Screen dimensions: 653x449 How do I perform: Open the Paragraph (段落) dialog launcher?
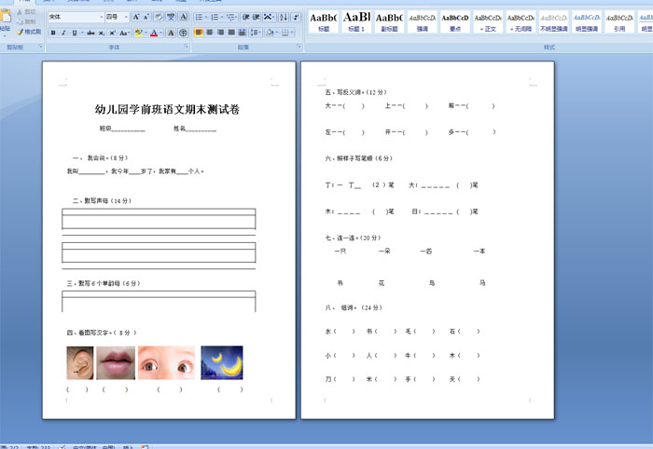[299, 47]
